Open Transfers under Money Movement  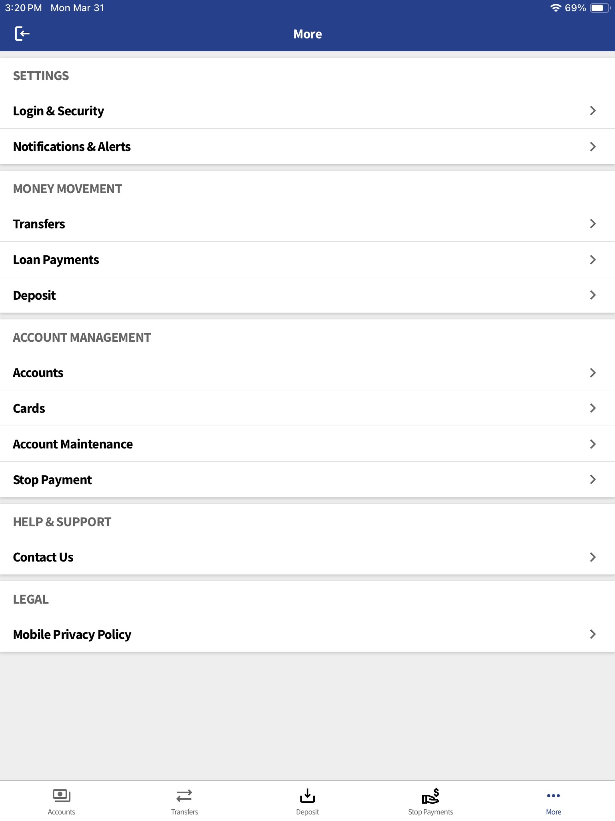[x=307, y=224]
